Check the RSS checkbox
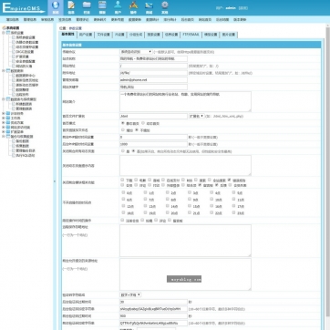330x330 pixels. 184,180
